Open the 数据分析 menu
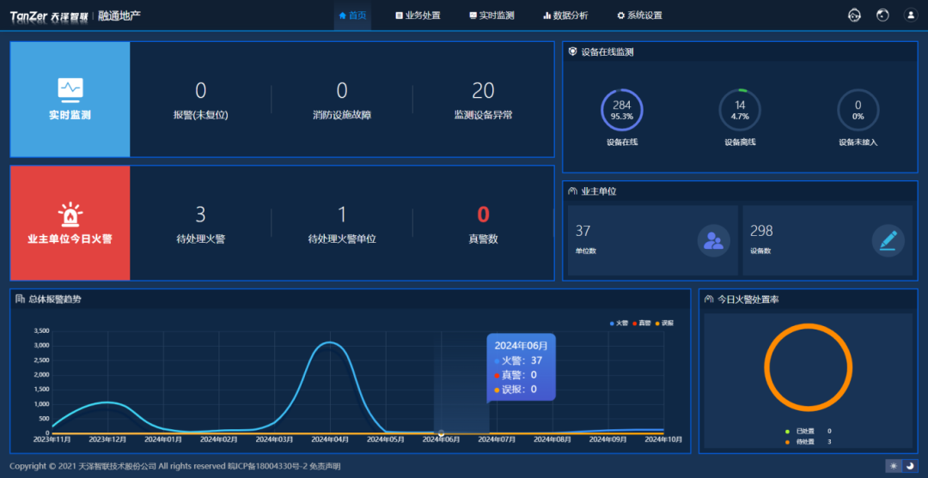The width and height of the screenshot is (928, 478). [x=565, y=15]
